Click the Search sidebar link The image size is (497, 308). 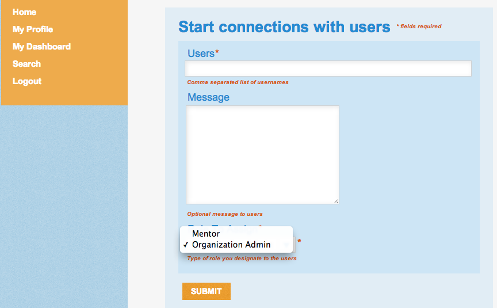point(26,64)
